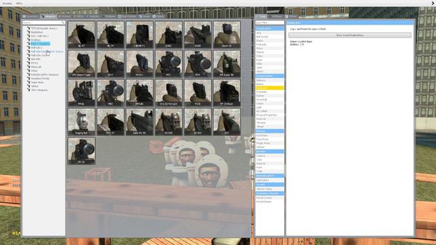Select the Portal Resizer tool
436x245 pixels.
tap(270, 201)
